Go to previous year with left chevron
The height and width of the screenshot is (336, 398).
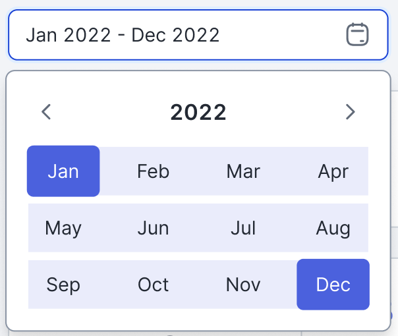point(46,111)
